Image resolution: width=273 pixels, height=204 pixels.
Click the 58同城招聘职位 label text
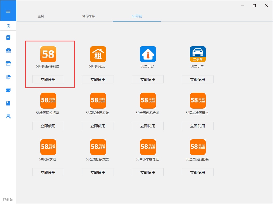pos(47,66)
